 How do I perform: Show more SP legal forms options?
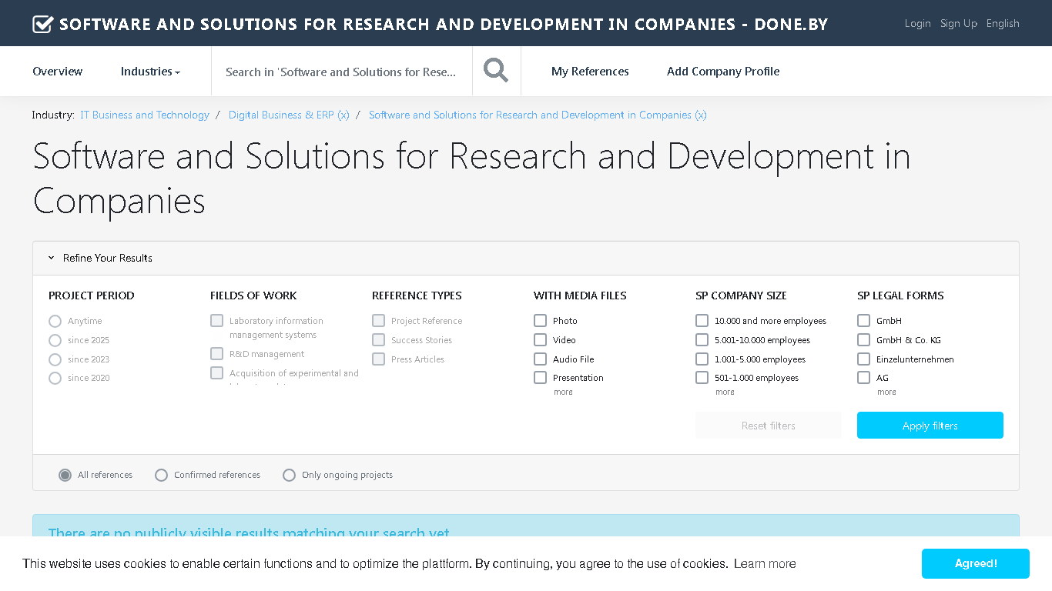click(x=886, y=392)
